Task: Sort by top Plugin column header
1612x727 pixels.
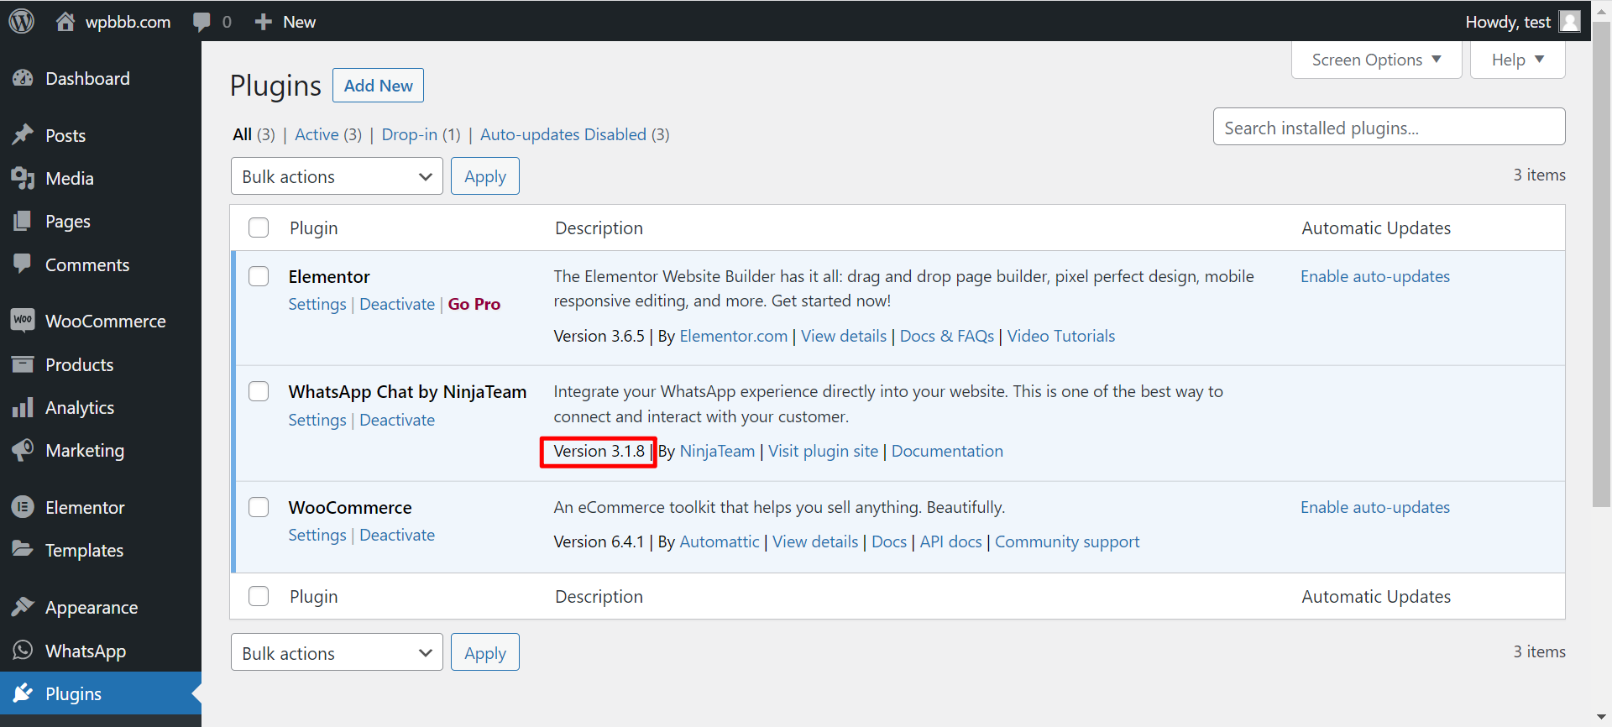Action: 314,228
